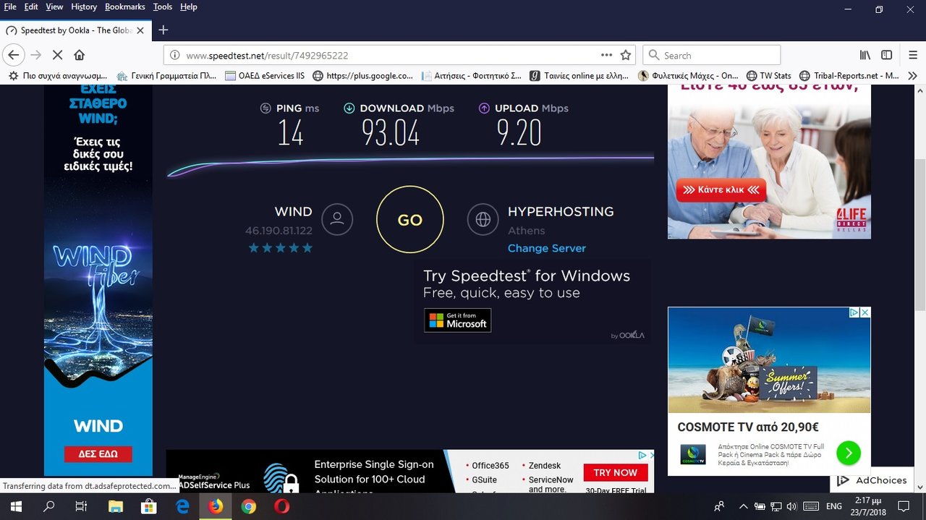
Task: Show hidden system tray icons chevron
Action: [743, 506]
